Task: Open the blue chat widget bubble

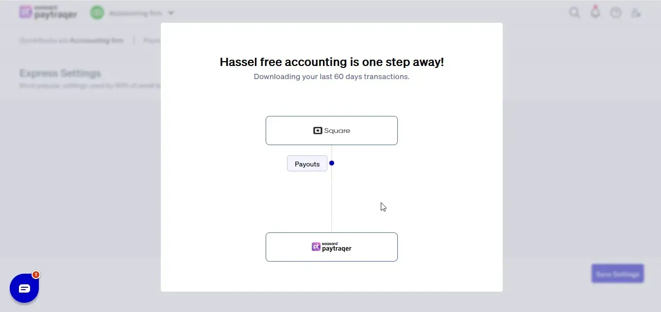Action: click(24, 288)
